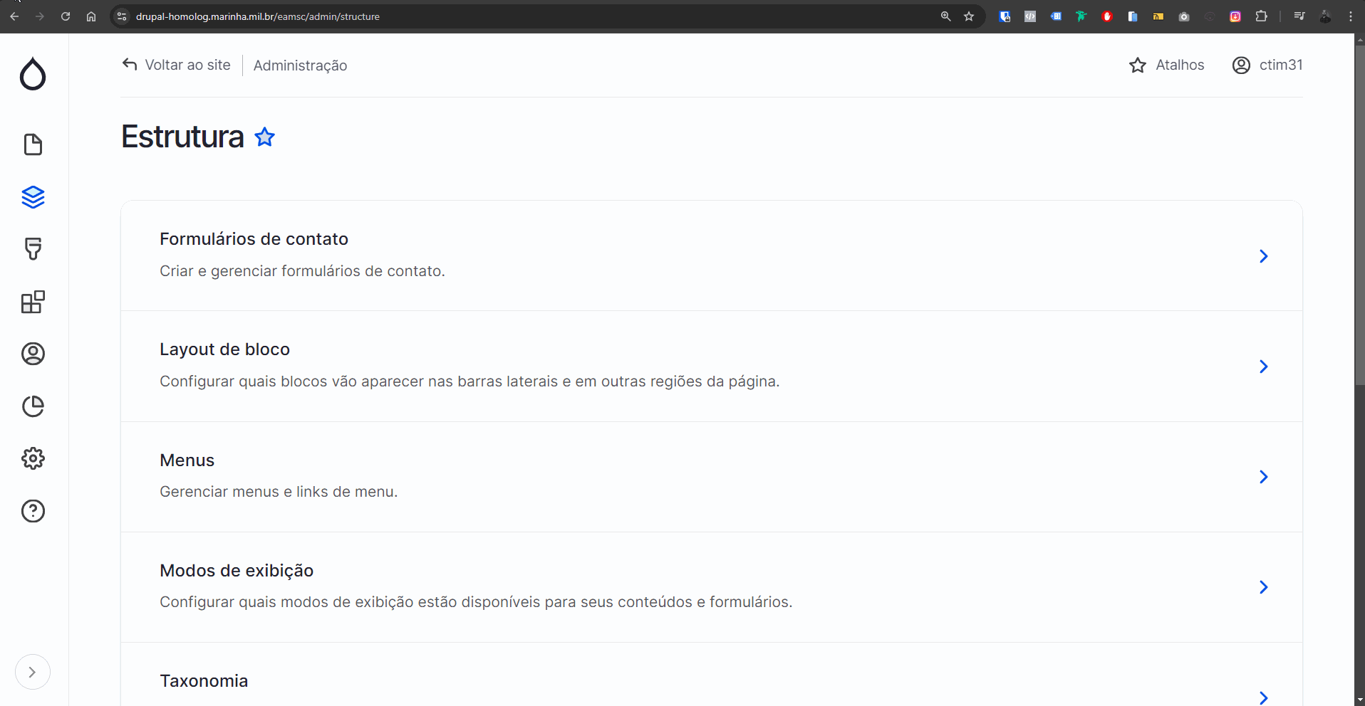This screenshot has height=706, width=1365.
Task: Expand the sidebar with the bottom arrow
Action: pos(32,672)
